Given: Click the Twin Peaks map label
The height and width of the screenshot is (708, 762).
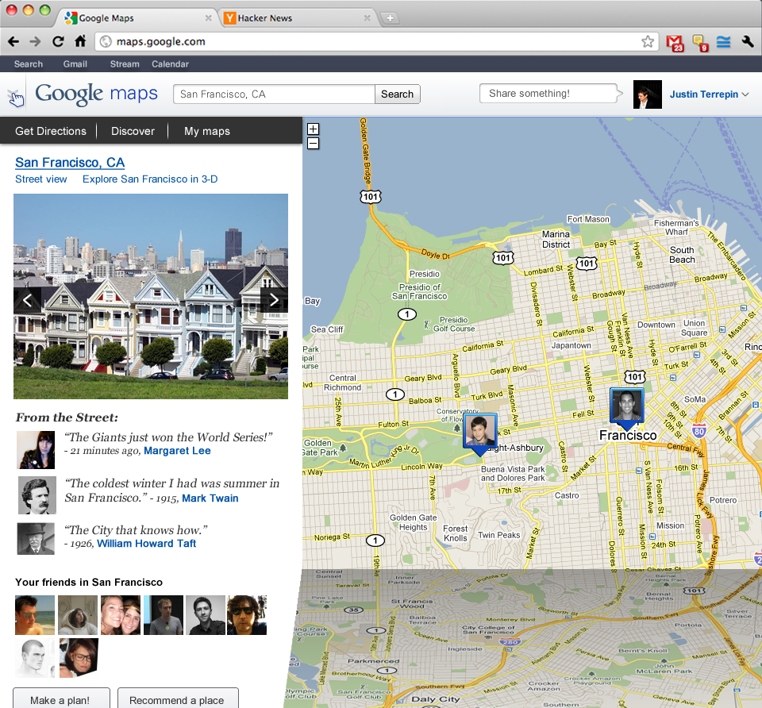Looking at the screenshot, I should [x=498, y=535].
